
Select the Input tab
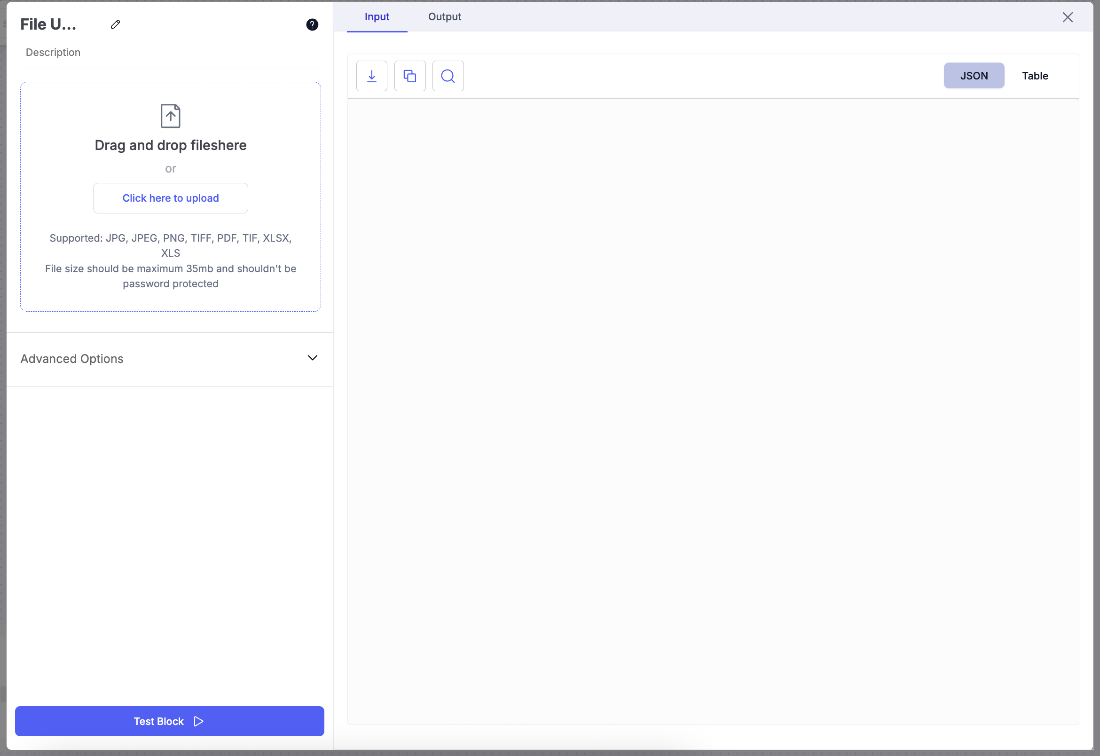tap(377, 16)
